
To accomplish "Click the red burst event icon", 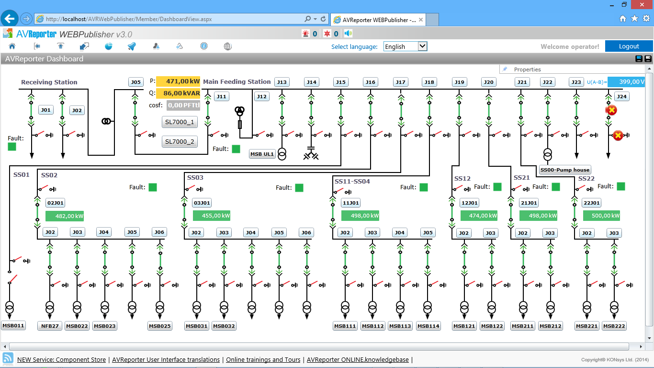I will click(327, 34).
